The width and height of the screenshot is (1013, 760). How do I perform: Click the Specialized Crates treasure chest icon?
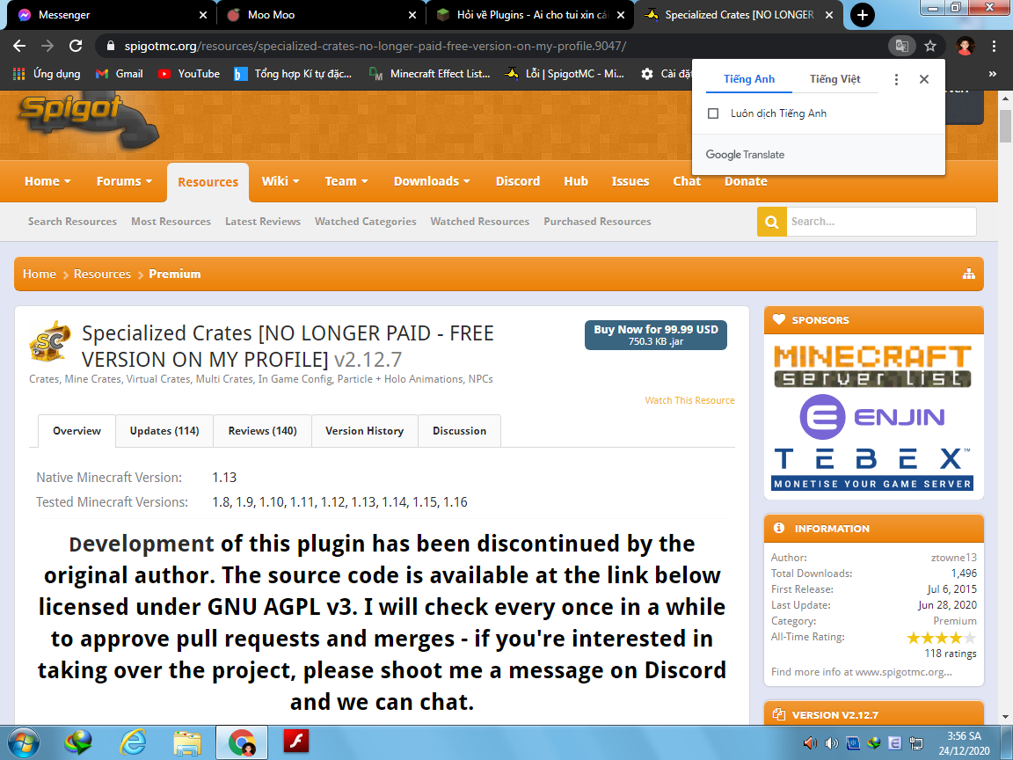[x=50, y=340]
